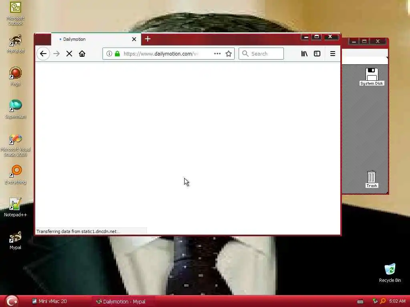Click the dailymotion.com address bar URL
410x307 pixels.
pyautogui.click(x=161, y=54)
